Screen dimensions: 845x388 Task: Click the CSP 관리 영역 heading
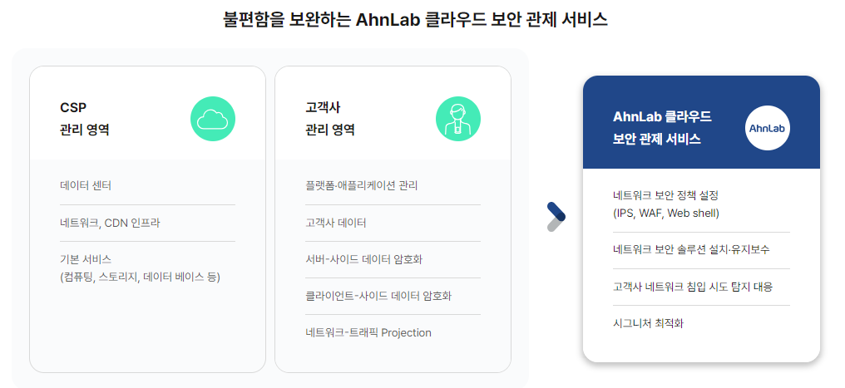pyautogui.click(x=85, y=118)
